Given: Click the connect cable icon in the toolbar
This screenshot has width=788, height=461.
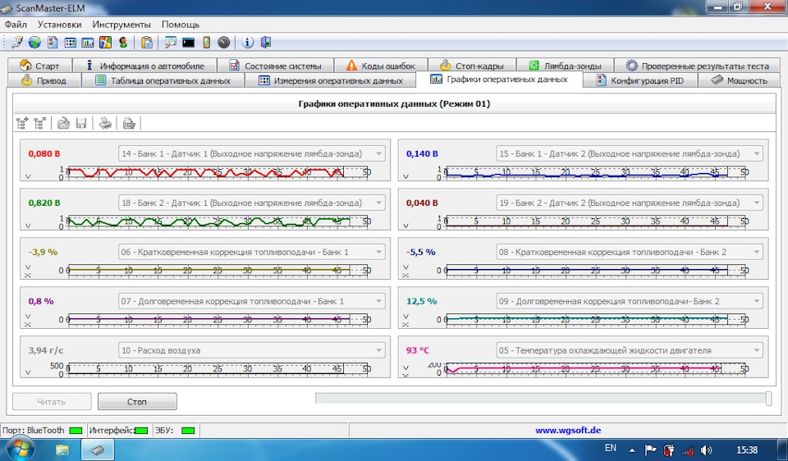Looking at the screenshot, I should pos(17,43).
